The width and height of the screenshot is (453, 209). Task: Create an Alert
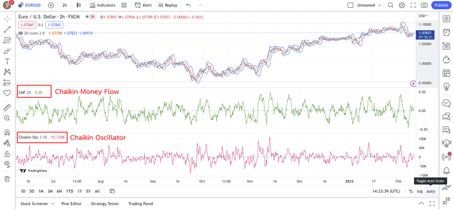click(143, 5)
